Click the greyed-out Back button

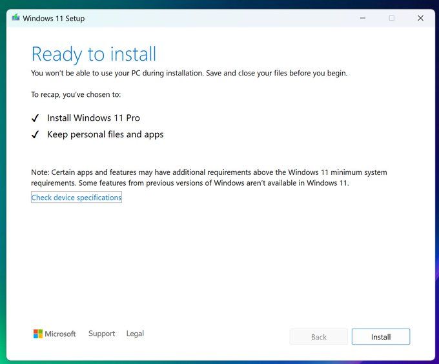pos(319,337)
